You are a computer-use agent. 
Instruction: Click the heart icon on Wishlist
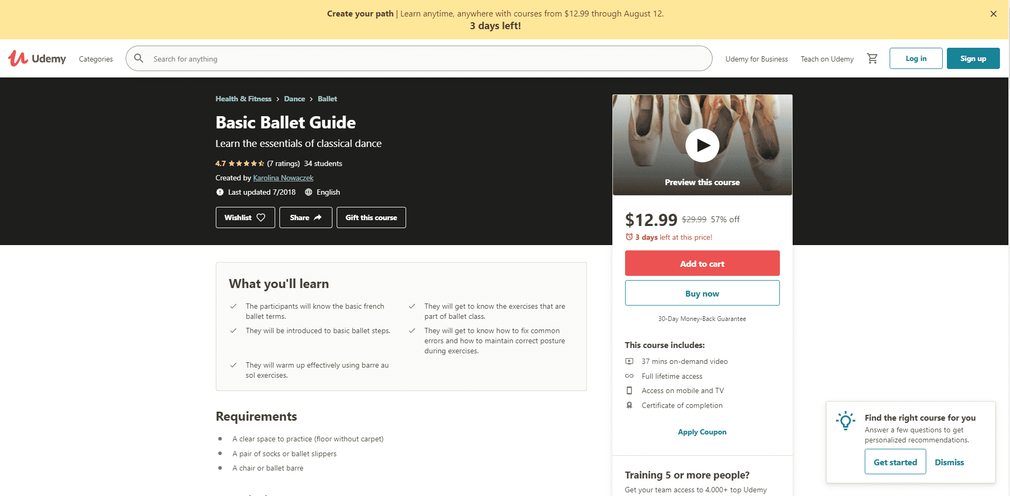pos(261,217)
